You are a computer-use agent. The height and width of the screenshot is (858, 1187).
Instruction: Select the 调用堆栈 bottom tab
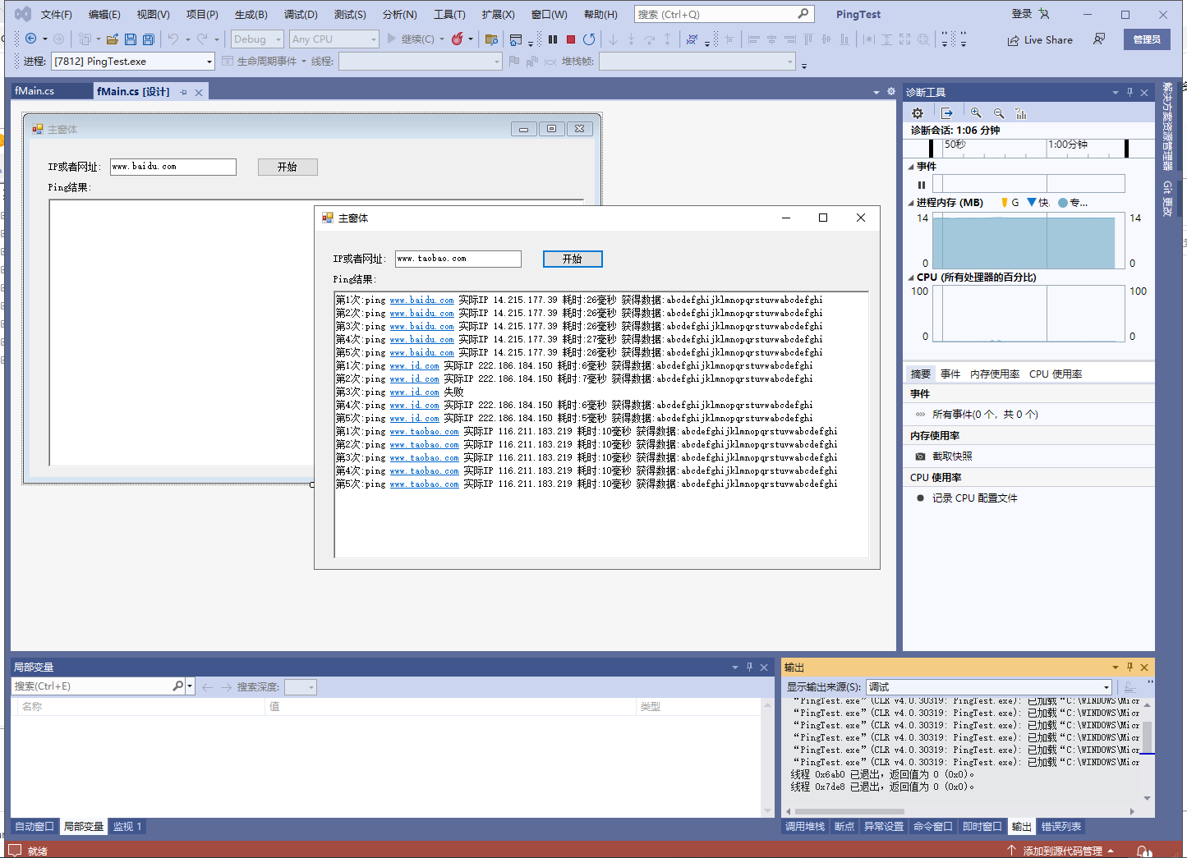pos(805,827)
